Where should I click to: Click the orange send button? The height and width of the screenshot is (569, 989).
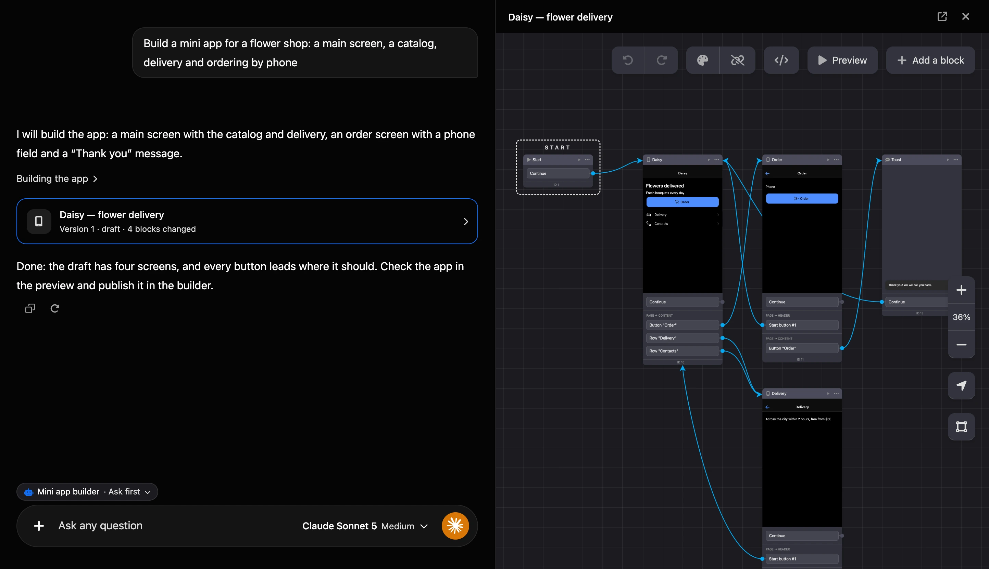click(x=455, y=526)
